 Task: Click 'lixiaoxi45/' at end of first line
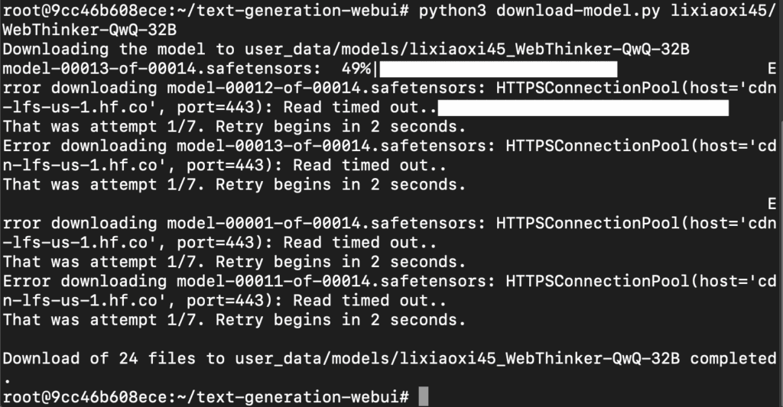723,11
